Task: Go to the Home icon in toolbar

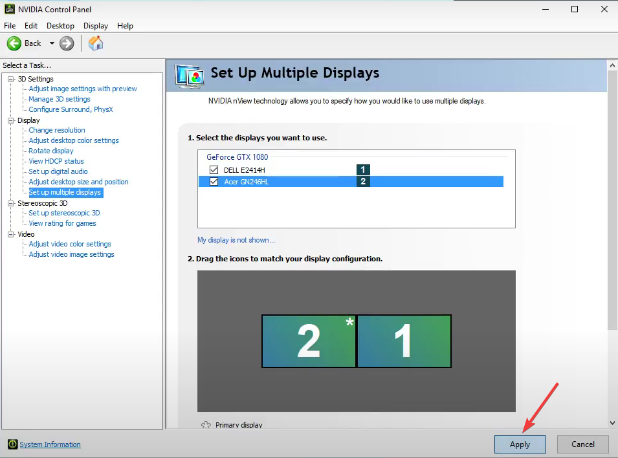Action: coord(95,43)
